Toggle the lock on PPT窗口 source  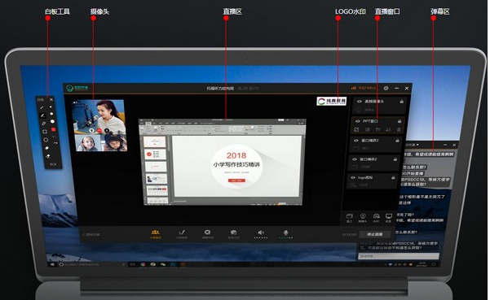click(400, 121)
